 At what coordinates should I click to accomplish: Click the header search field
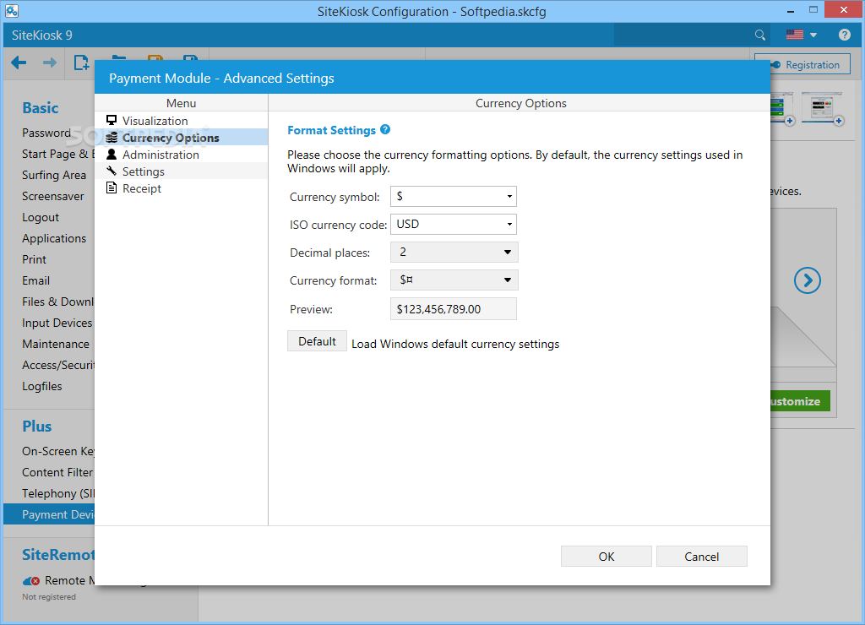tap(684, 35)
